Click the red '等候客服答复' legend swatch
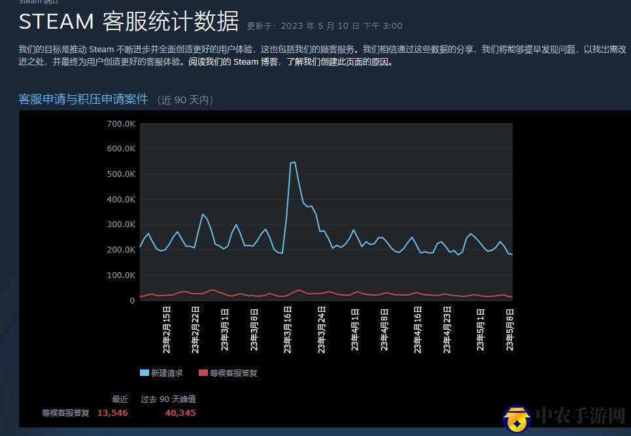The height and width of the screenshot is (436, 631). tap(203, 373)
